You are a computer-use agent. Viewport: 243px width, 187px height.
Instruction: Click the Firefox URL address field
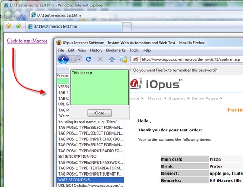[x=191, y=59]
